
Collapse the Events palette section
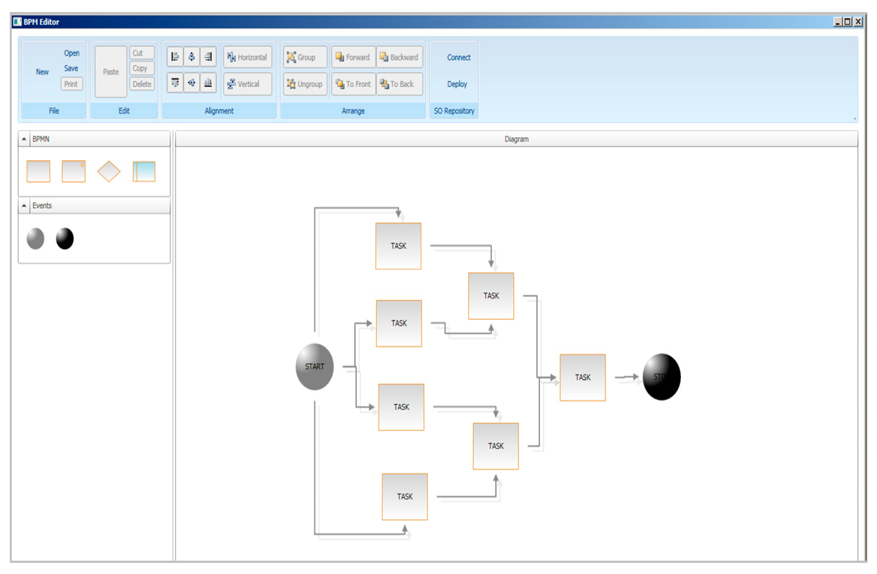tap(24, 205)
